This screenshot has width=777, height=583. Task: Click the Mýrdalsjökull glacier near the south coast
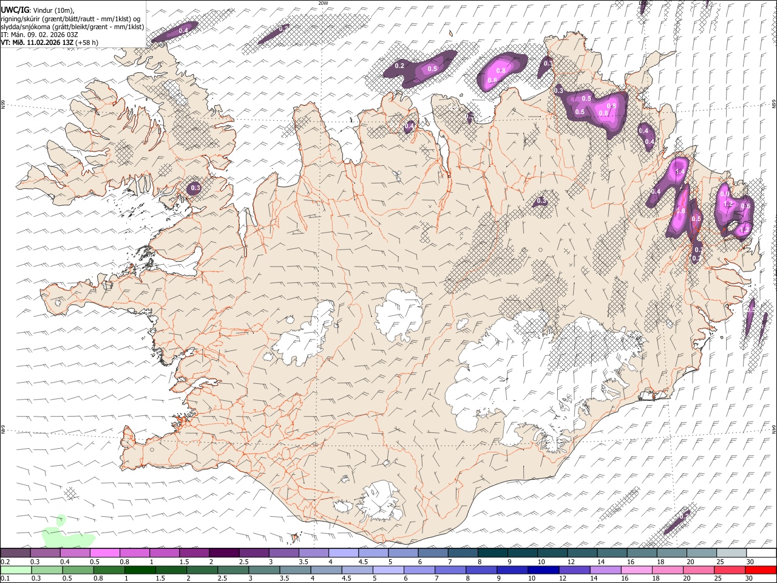(379, 502)
